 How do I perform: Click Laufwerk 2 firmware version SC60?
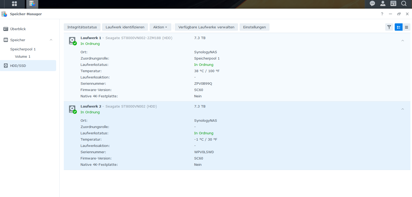pyautogui.click(x=199, y=158)
